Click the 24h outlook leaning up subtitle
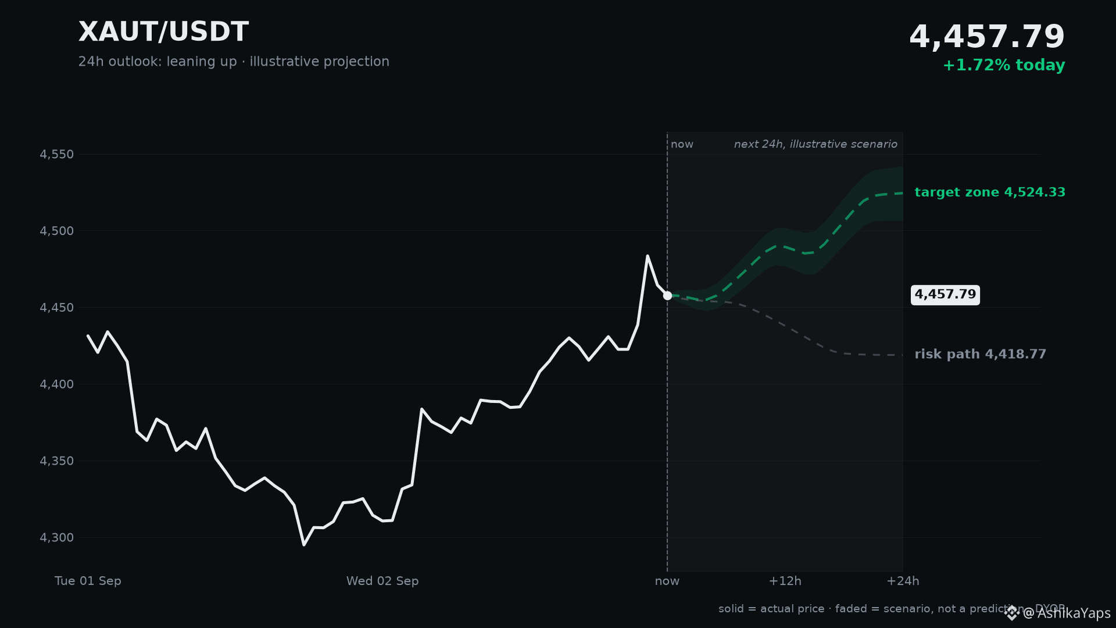This screenshot has height=628, width=1116. click(234, 62)
